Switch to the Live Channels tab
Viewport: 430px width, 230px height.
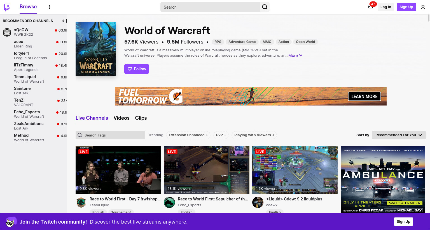pyautogui.click(x=92, y=118)
